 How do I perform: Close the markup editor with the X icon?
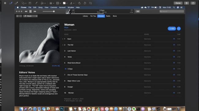[x=5, y=3]
